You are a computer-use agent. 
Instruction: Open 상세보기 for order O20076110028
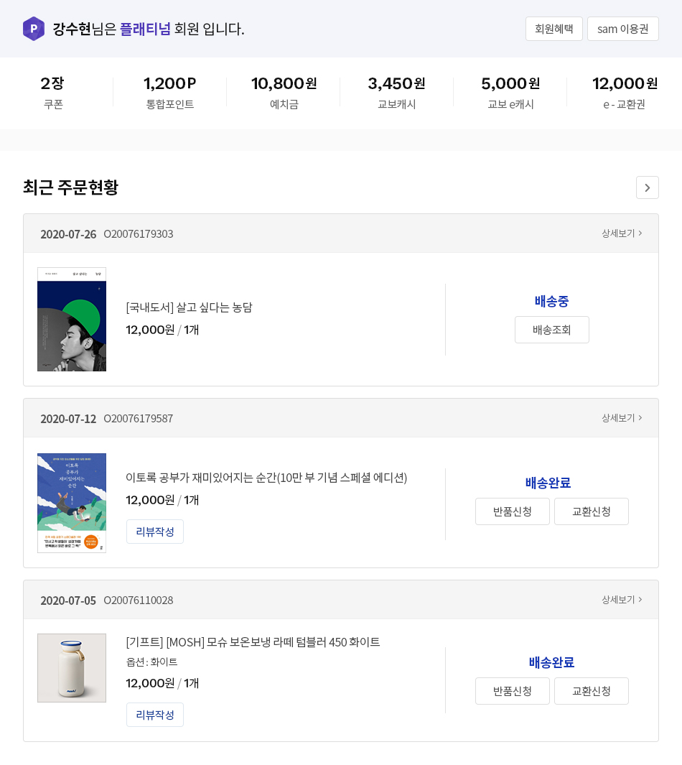point(622,600)
